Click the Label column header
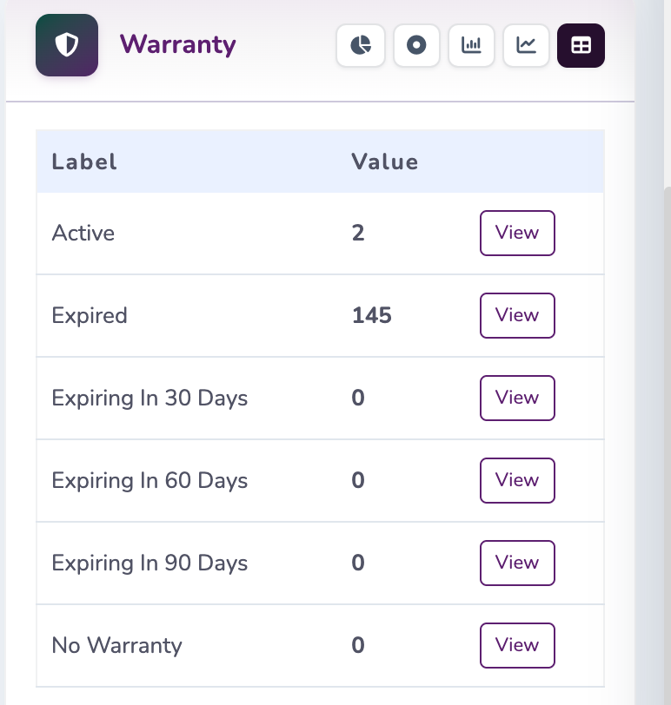This screenshot has height=705, width=671. coord(84,161)
